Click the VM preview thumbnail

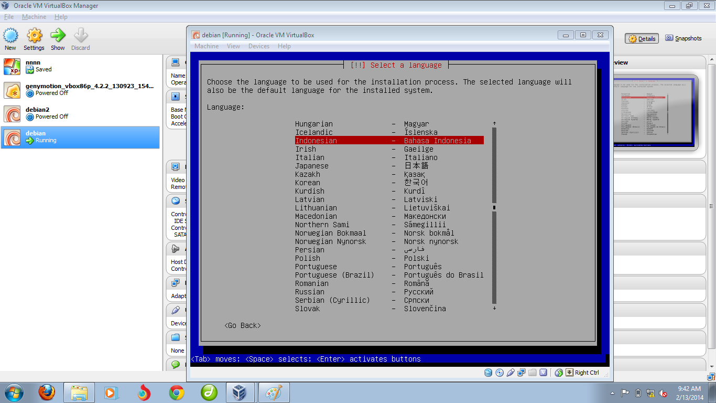click(654, 112)
